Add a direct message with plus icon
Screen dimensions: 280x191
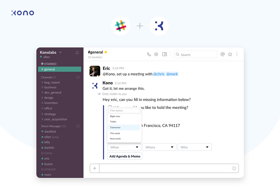(78, 126)
